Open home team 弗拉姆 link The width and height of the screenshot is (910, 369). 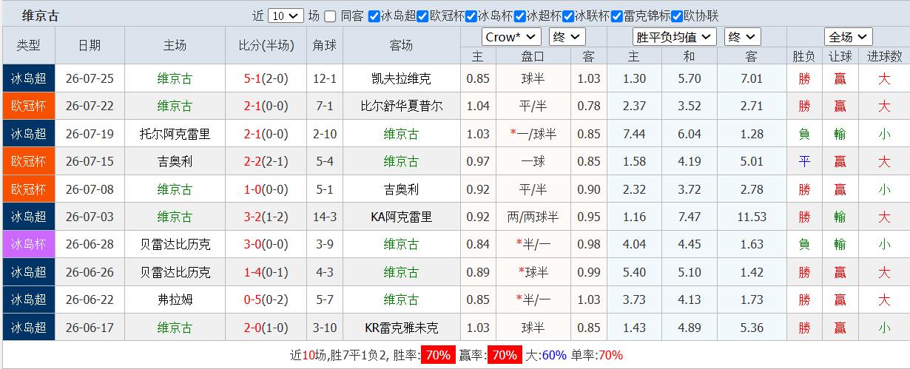point(175,299)
